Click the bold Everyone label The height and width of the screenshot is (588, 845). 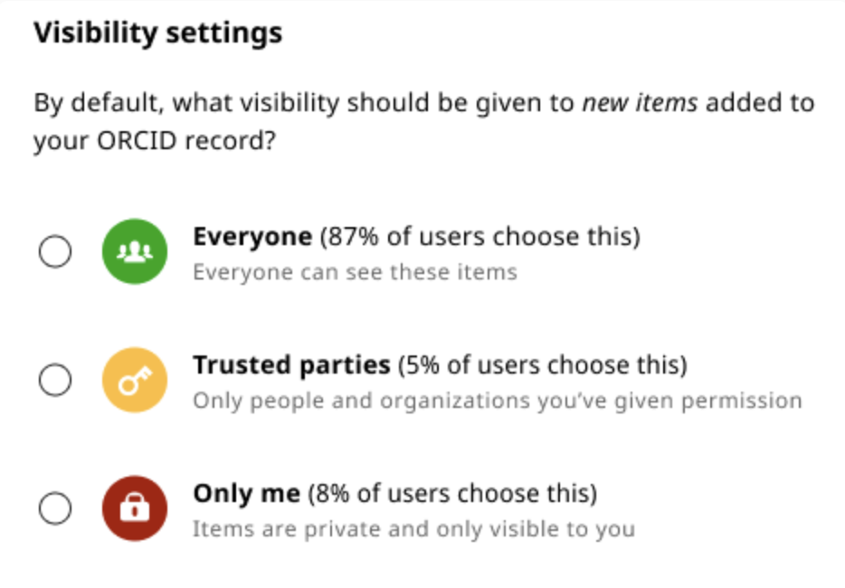252,237
